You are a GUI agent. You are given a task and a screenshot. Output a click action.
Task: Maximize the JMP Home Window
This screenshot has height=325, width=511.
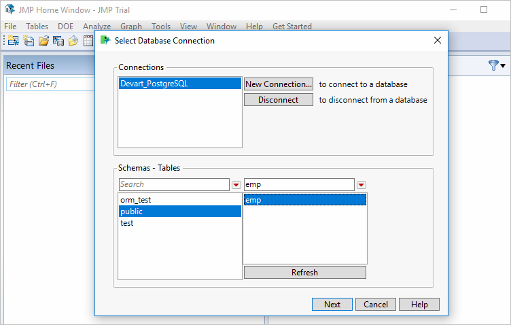(x=484, y=10)
